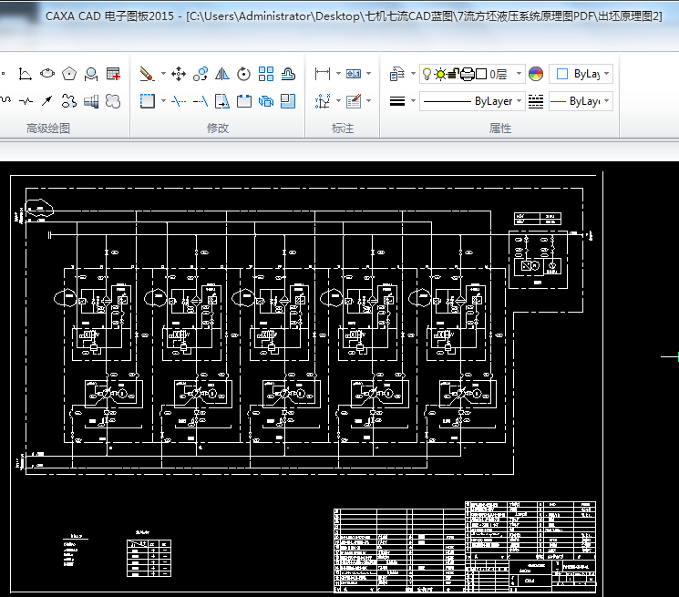Use the Mirror tool in the Modify panel
Image resolution: width=679 pixels, height=597 pixels.
pyautogui.click(x=221, y=74)
